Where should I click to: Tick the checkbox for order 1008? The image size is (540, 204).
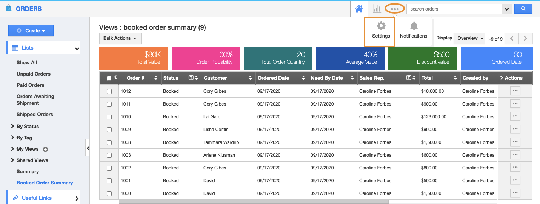coord(109,142)
